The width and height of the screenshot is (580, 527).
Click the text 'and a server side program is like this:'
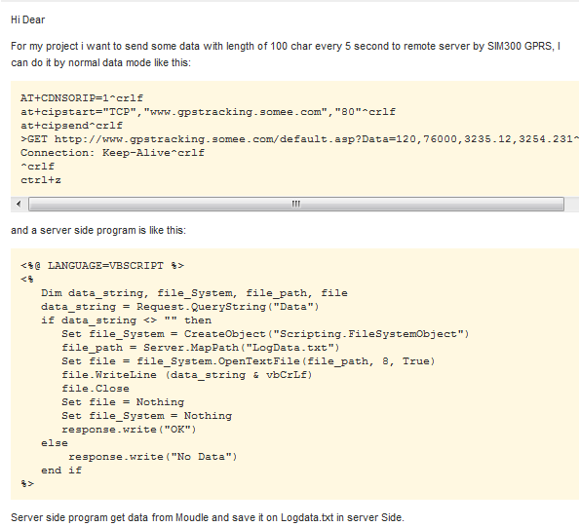pyautogui.click(x=98, y=230)
